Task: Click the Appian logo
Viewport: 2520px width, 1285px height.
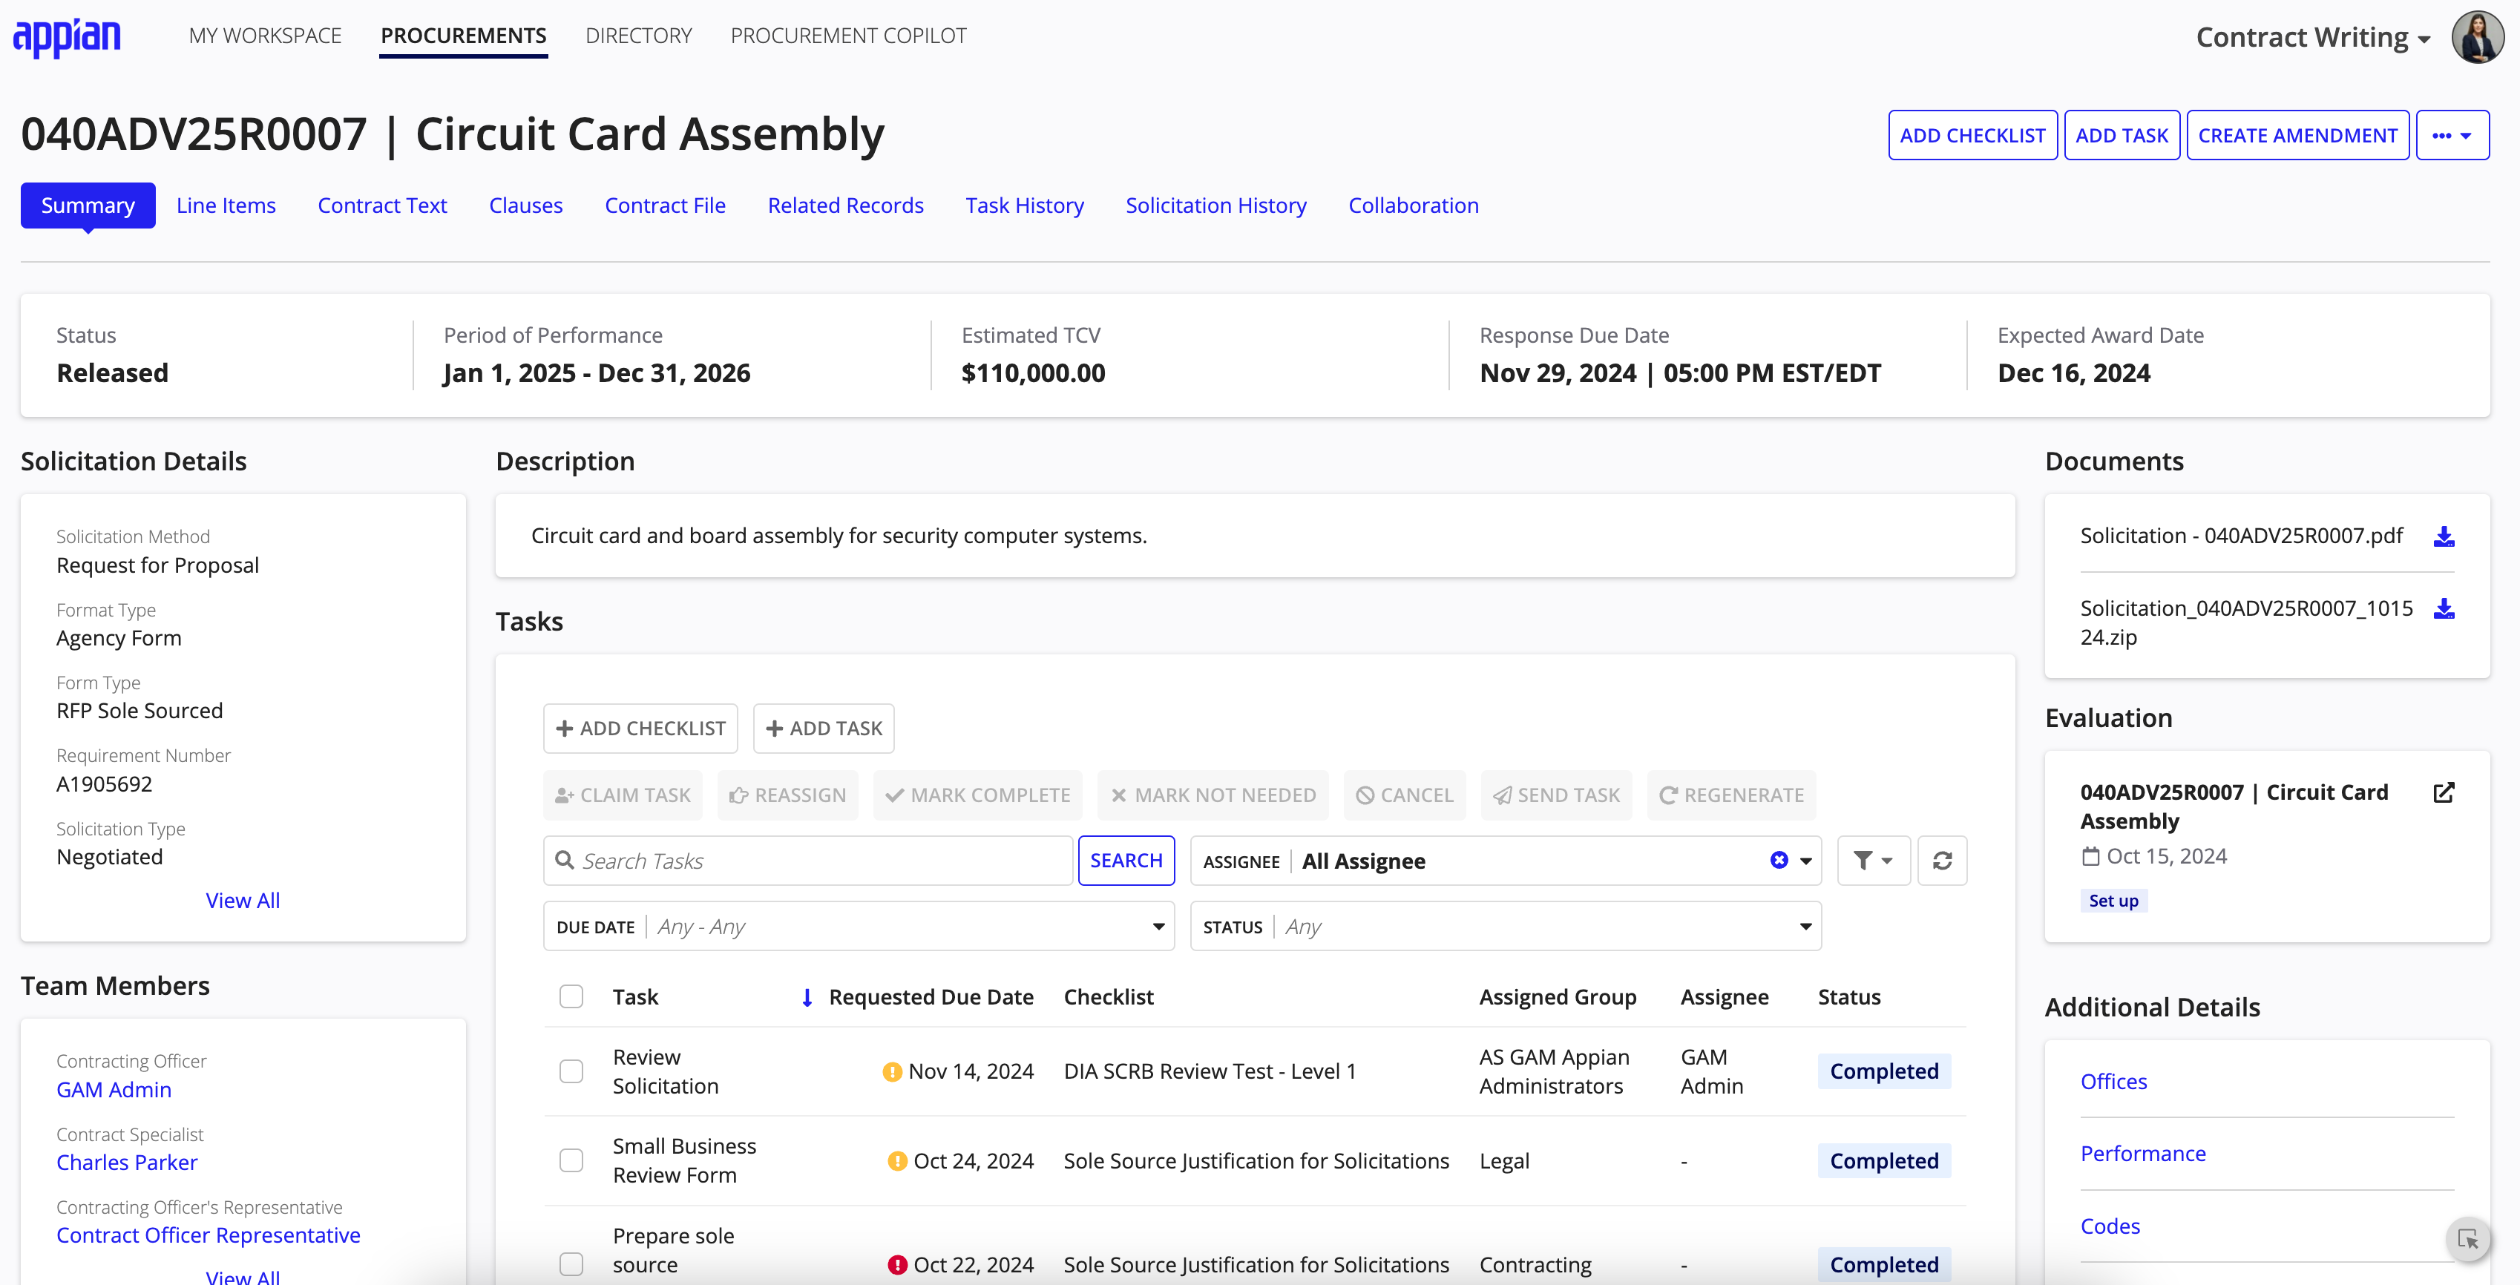Action: pyautogui.click(x=67, y=37)
